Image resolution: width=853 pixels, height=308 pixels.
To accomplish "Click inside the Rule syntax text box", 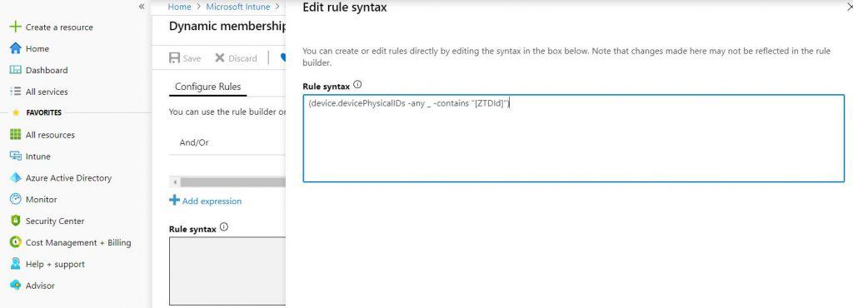I will pos(573,138).
